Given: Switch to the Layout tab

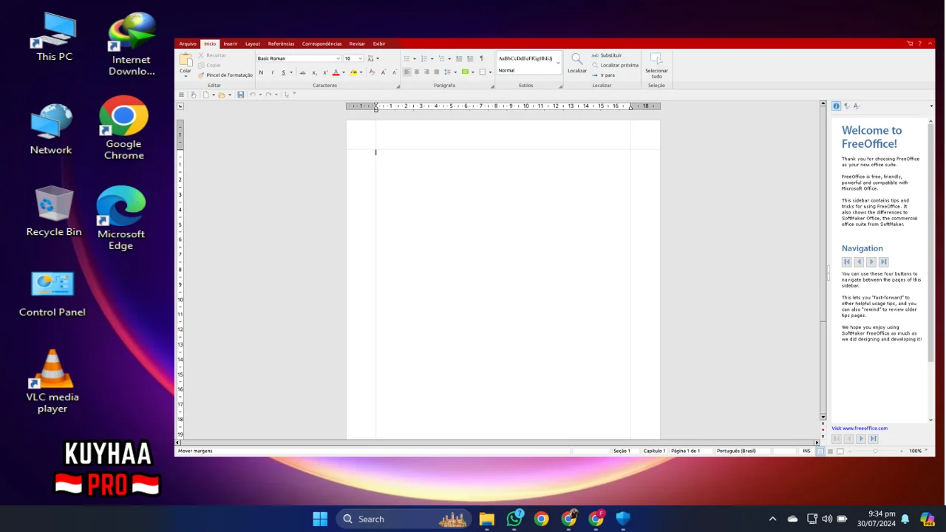Looking at the screenshot, I should [x=253, y=44].
